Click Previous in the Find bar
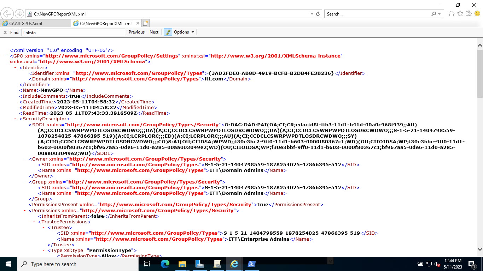 click(x=136, y=32)
